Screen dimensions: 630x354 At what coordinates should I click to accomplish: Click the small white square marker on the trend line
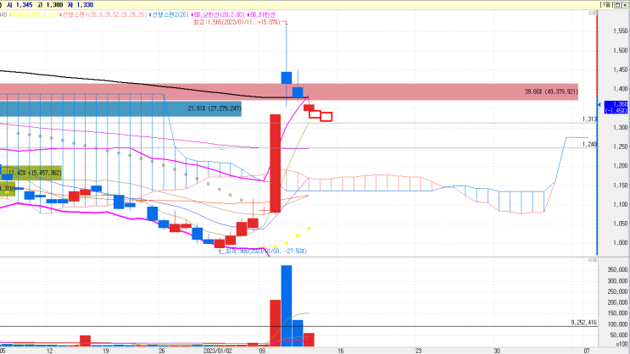221,148
